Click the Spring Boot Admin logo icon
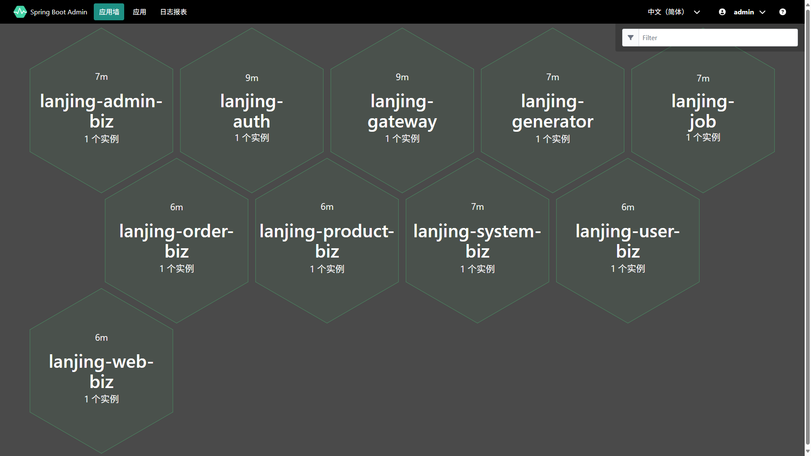 (20, 12)
